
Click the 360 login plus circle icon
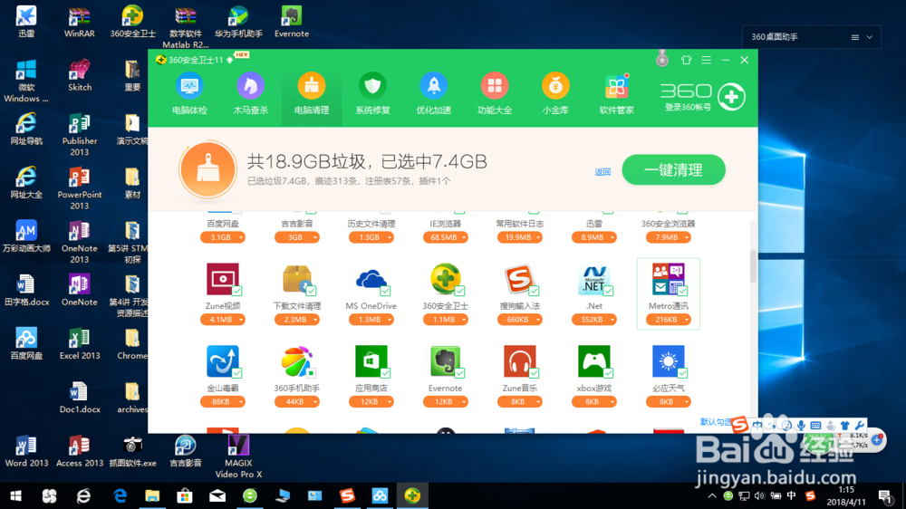tap(731, 97)
